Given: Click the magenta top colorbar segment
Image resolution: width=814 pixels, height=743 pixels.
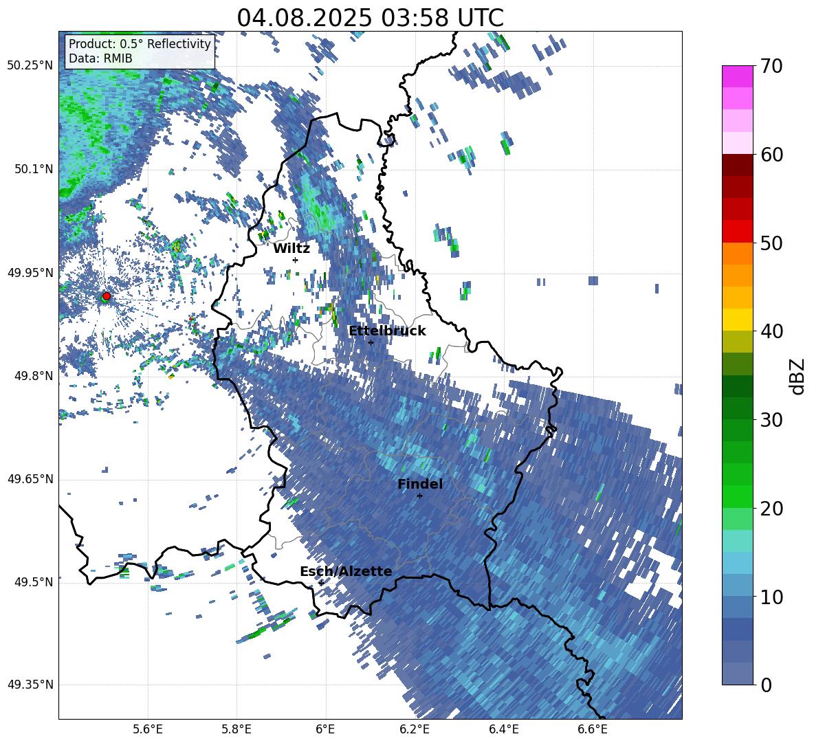Looking at the screenshot, I should tap(737, 77).
